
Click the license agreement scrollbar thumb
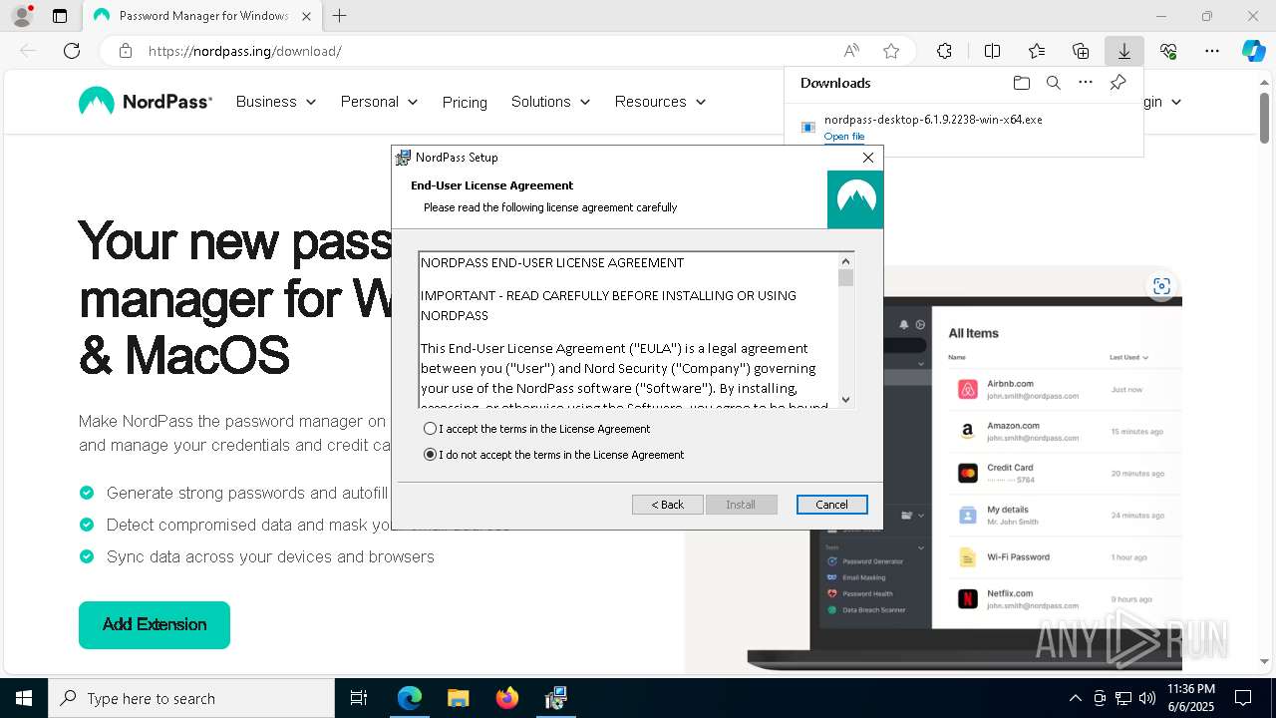tap(846, 278)
